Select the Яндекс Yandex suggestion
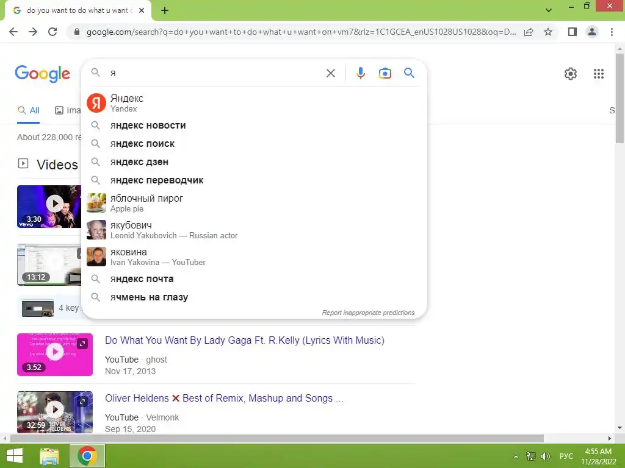The height and width of the screenshot is (468, 625). [x=255, y=103]
